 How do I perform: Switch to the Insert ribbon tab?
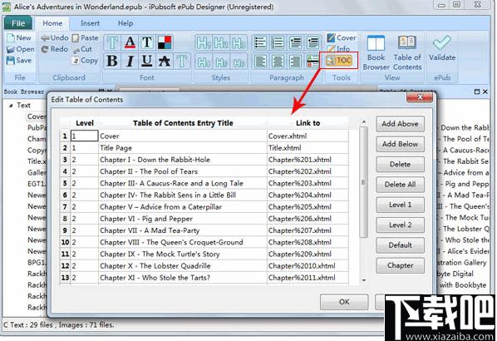pyautogui.click(x=90, y=23)
